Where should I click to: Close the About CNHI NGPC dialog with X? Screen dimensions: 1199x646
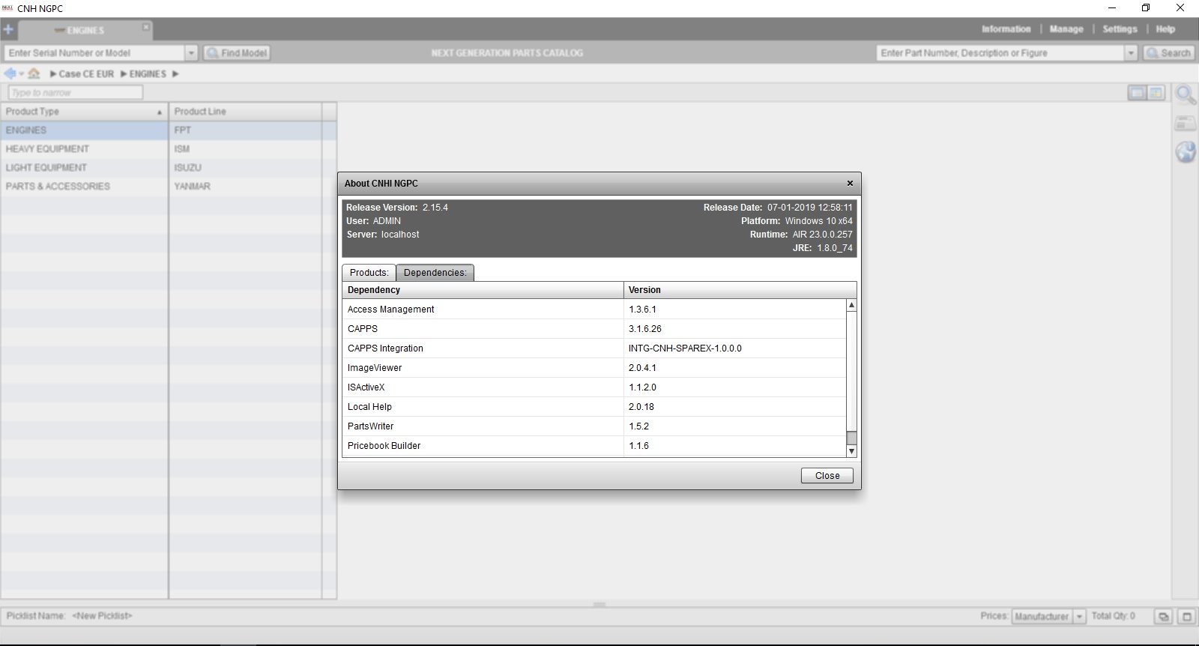(850, 183)
